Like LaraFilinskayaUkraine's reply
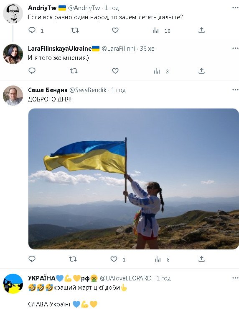239x311 pixels. [x=115, y=71]
